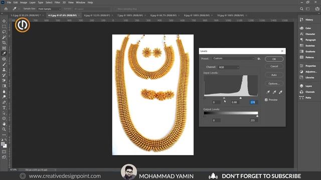This screenshot has width=321, height=180.
Task: Open the Preset dropdown in Levels
Action: click(x=233, y=58)
